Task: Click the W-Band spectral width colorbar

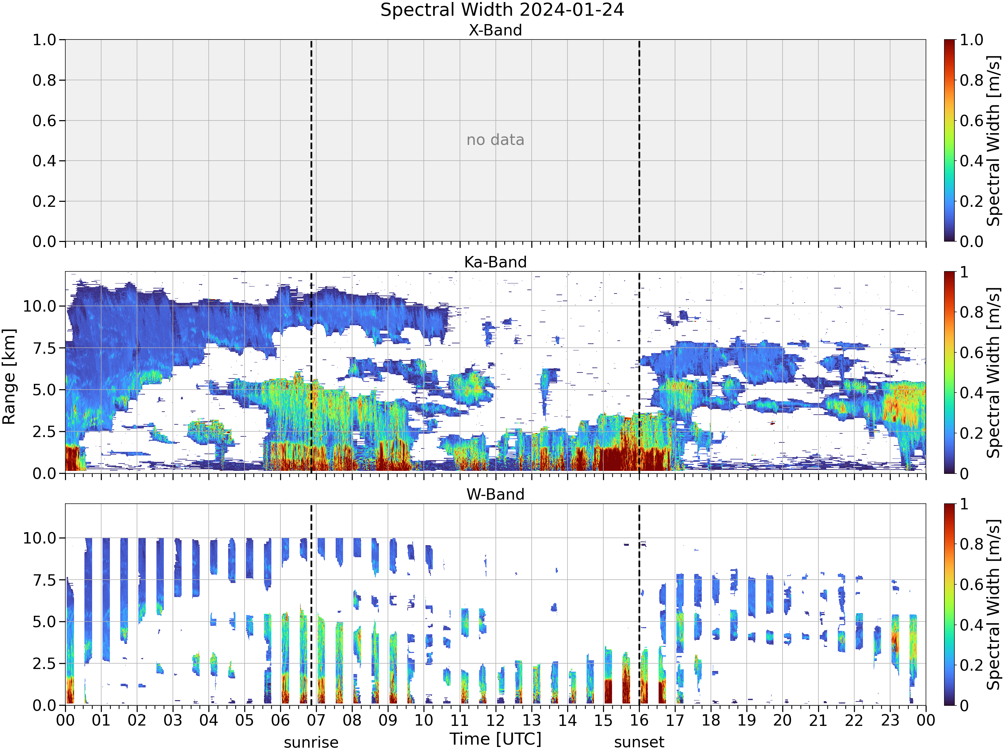Action: coord(950,604)
